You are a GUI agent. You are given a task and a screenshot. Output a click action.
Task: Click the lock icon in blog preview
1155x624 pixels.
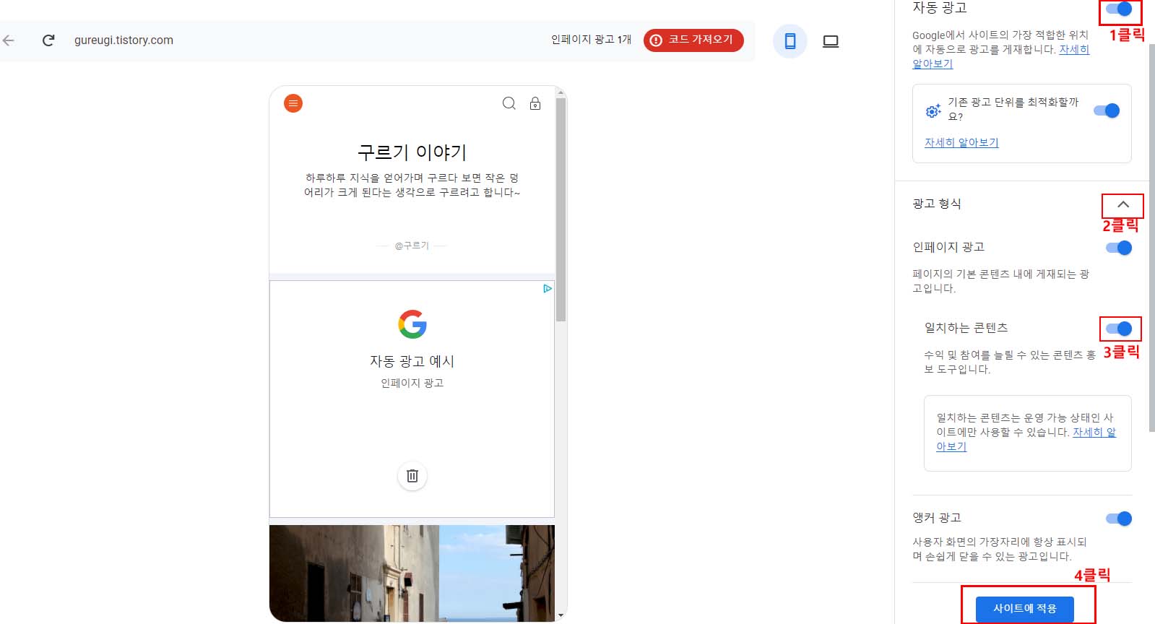pos(535,103)
